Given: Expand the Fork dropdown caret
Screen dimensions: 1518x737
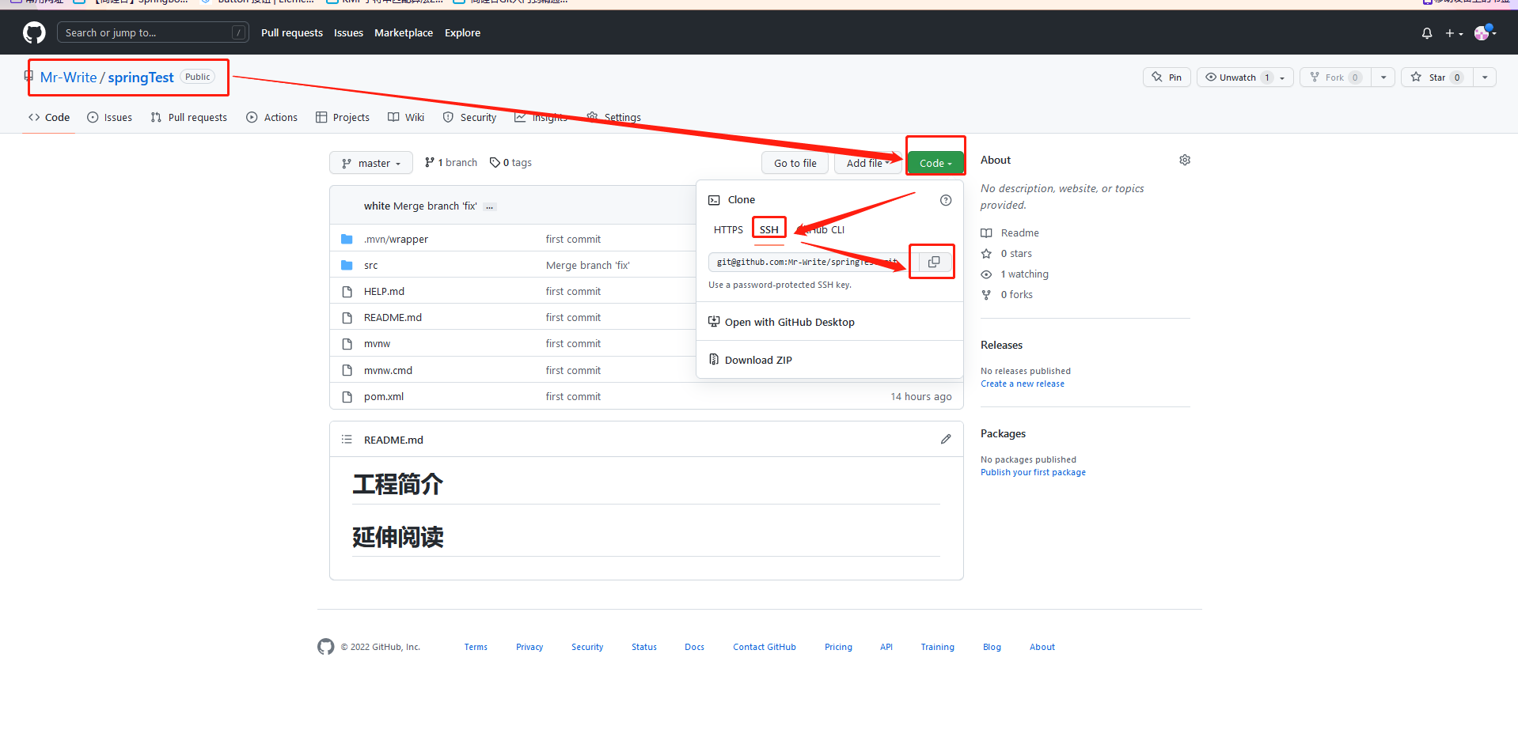Looking at the screenshot, I should click(1383, 77).
